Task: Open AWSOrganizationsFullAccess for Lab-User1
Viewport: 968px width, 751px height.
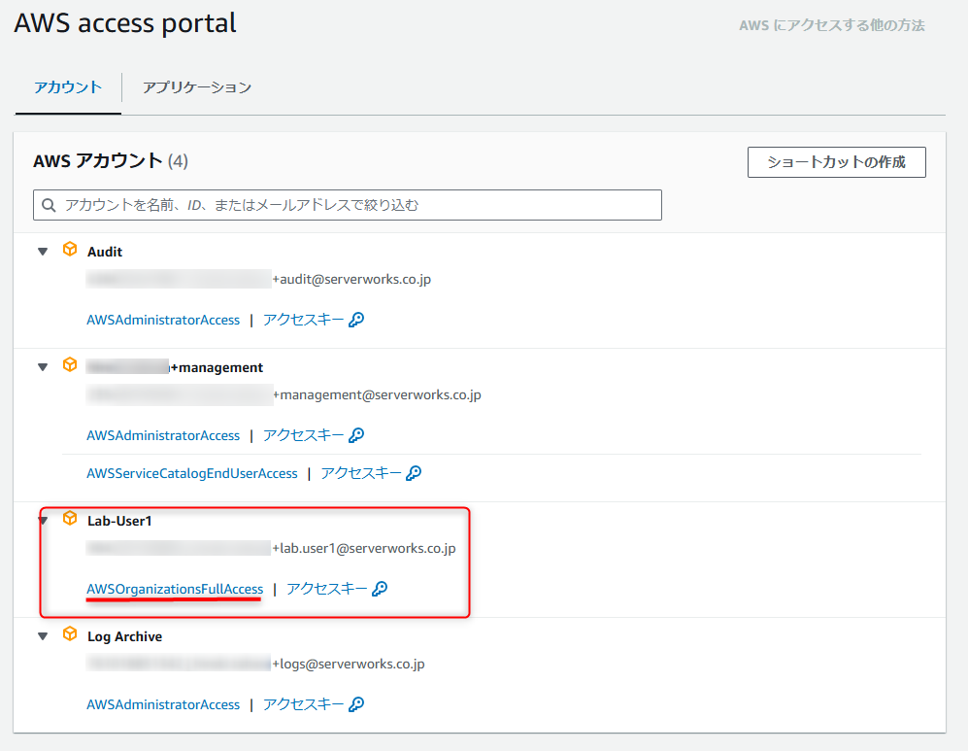Action: pyautogui.click(x=175, y=589)
